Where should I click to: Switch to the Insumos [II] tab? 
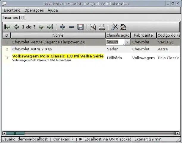[x=13, y=18]
